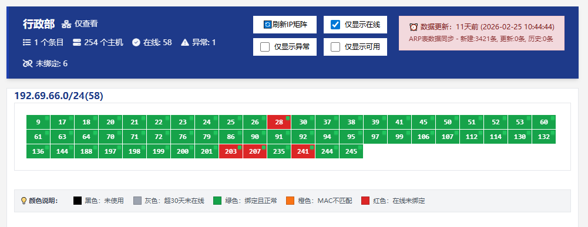
Task: Select the green IP cell 20
Action: (110, 122)
